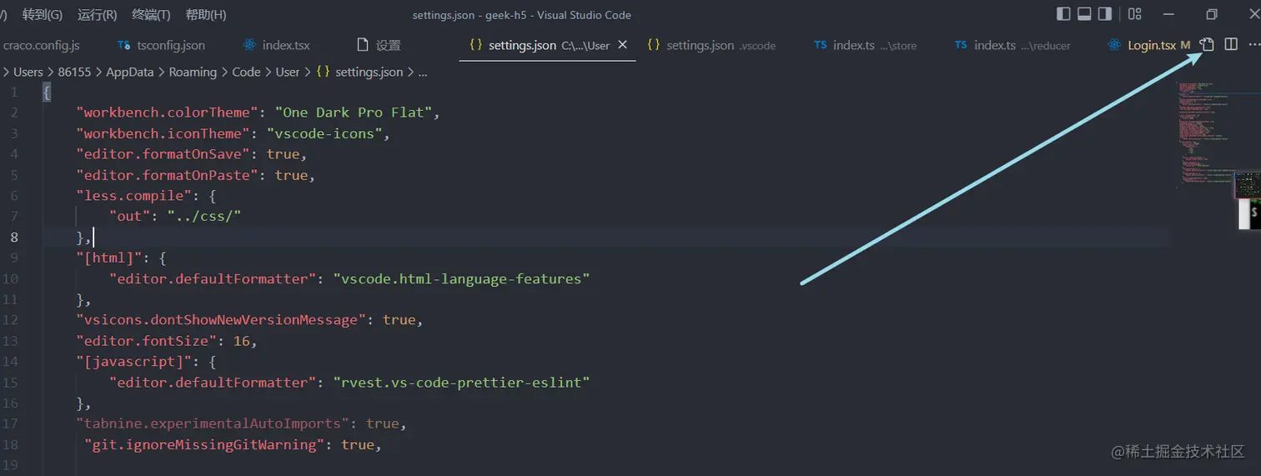Select the Users breadcrumb segment
The height and width of the screenshot is (476, 1261).
click(x=28, y=73)
